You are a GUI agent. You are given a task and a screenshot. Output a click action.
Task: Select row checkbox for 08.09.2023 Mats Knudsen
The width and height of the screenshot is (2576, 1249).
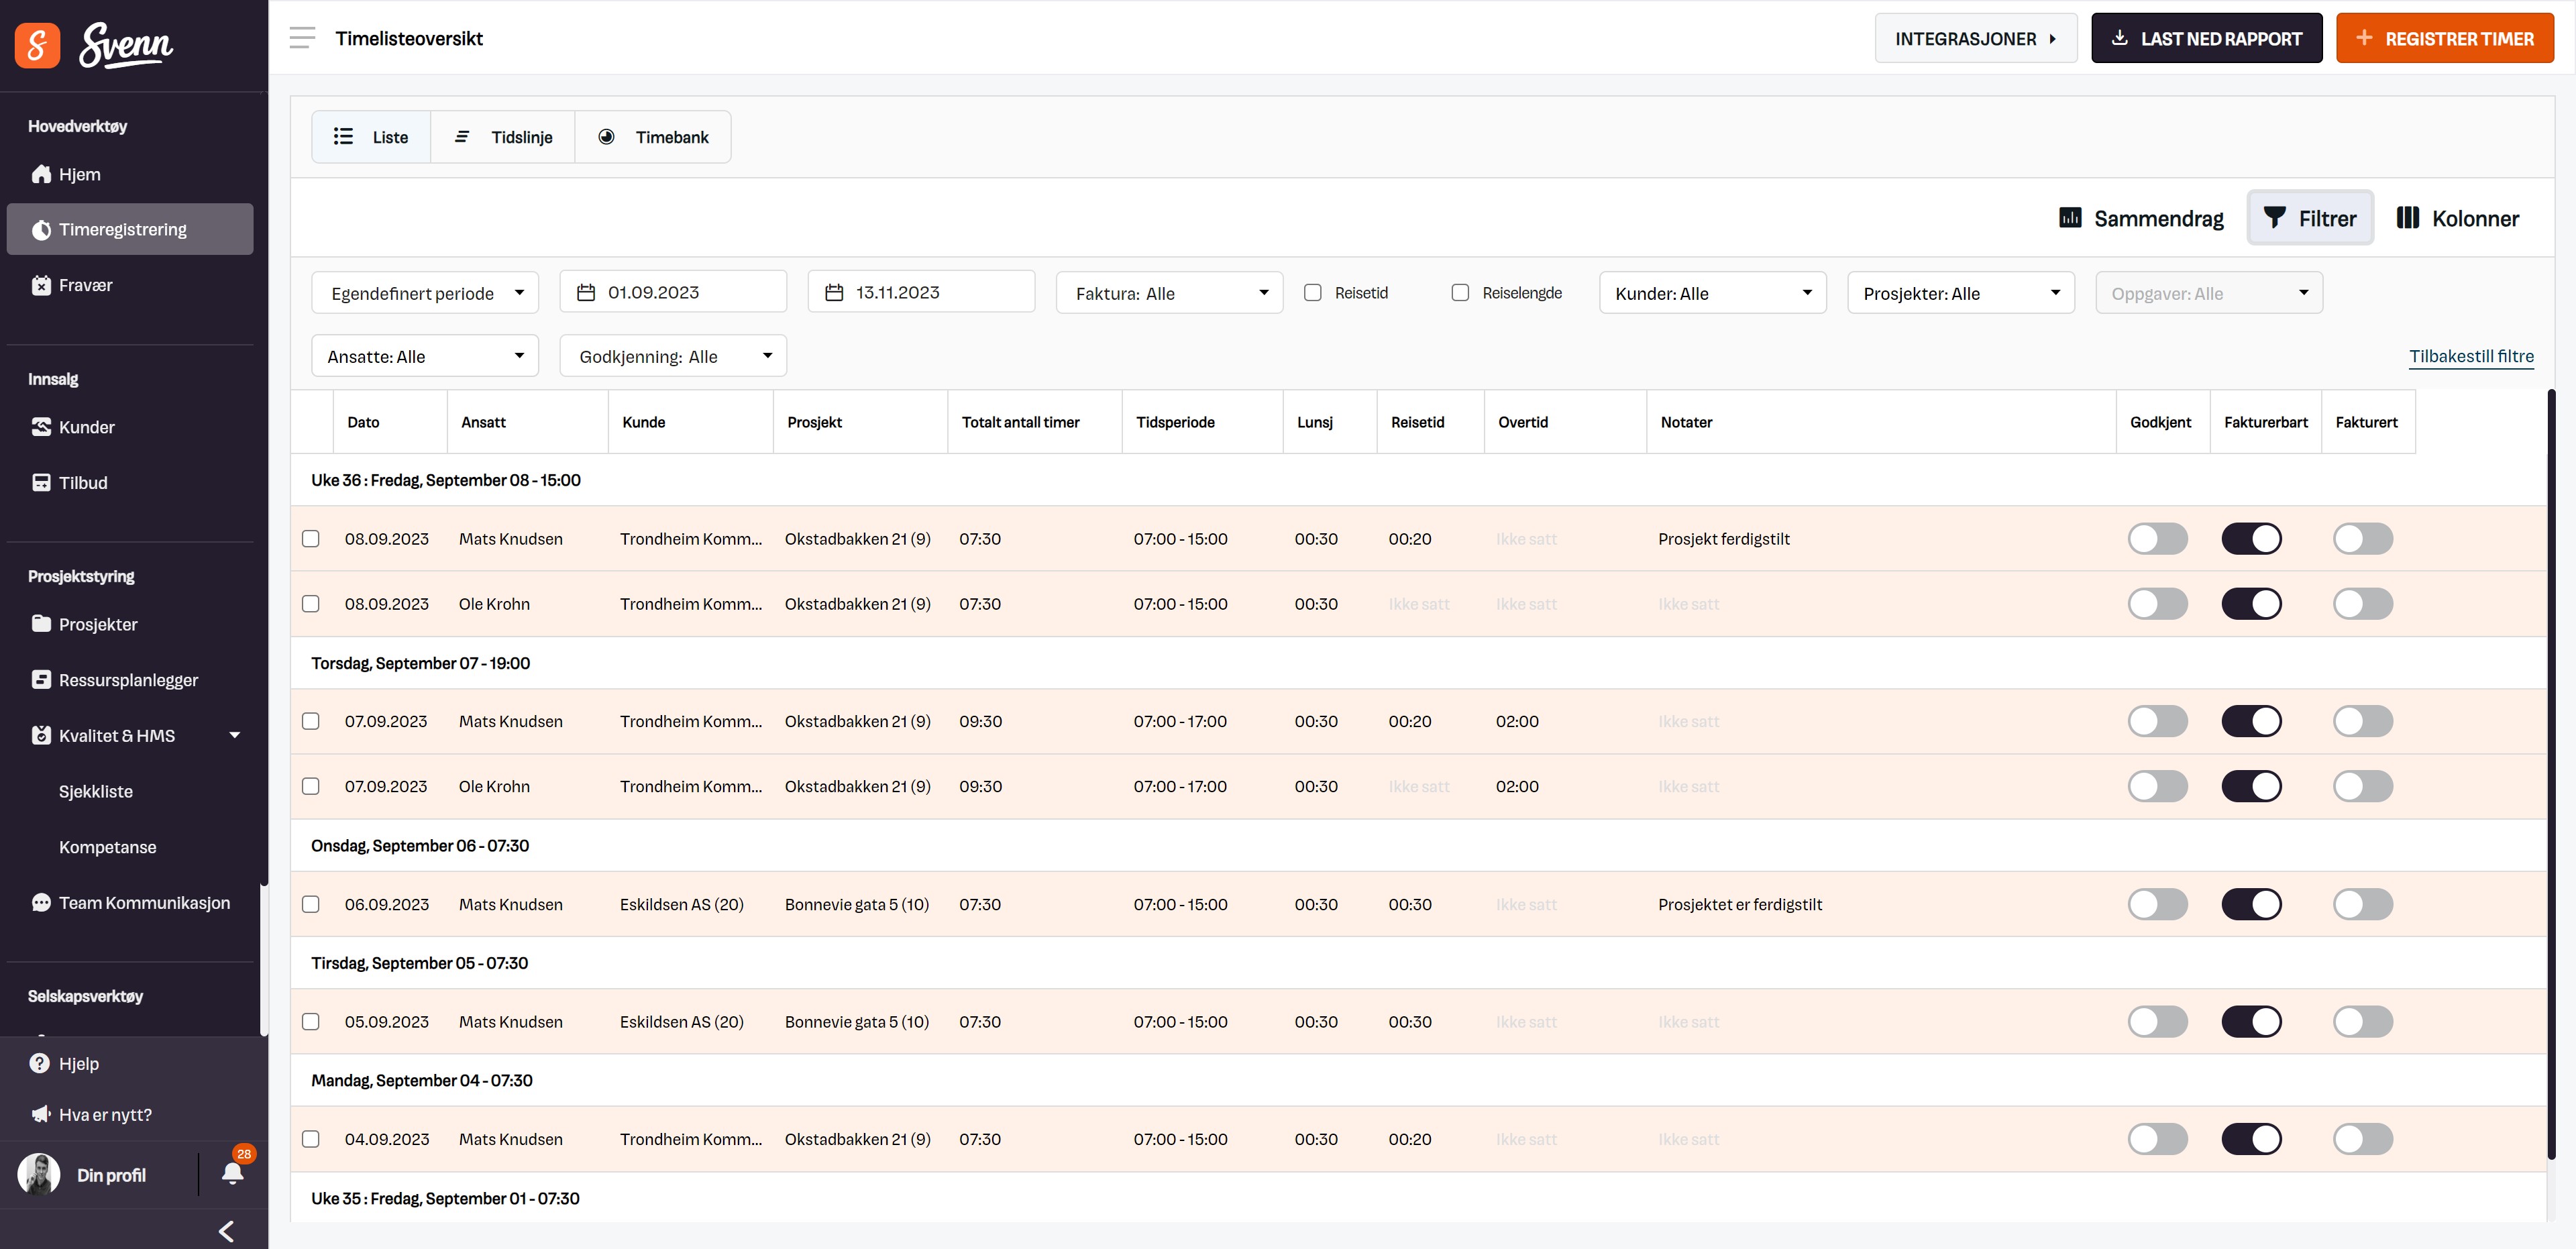(311, 538)
